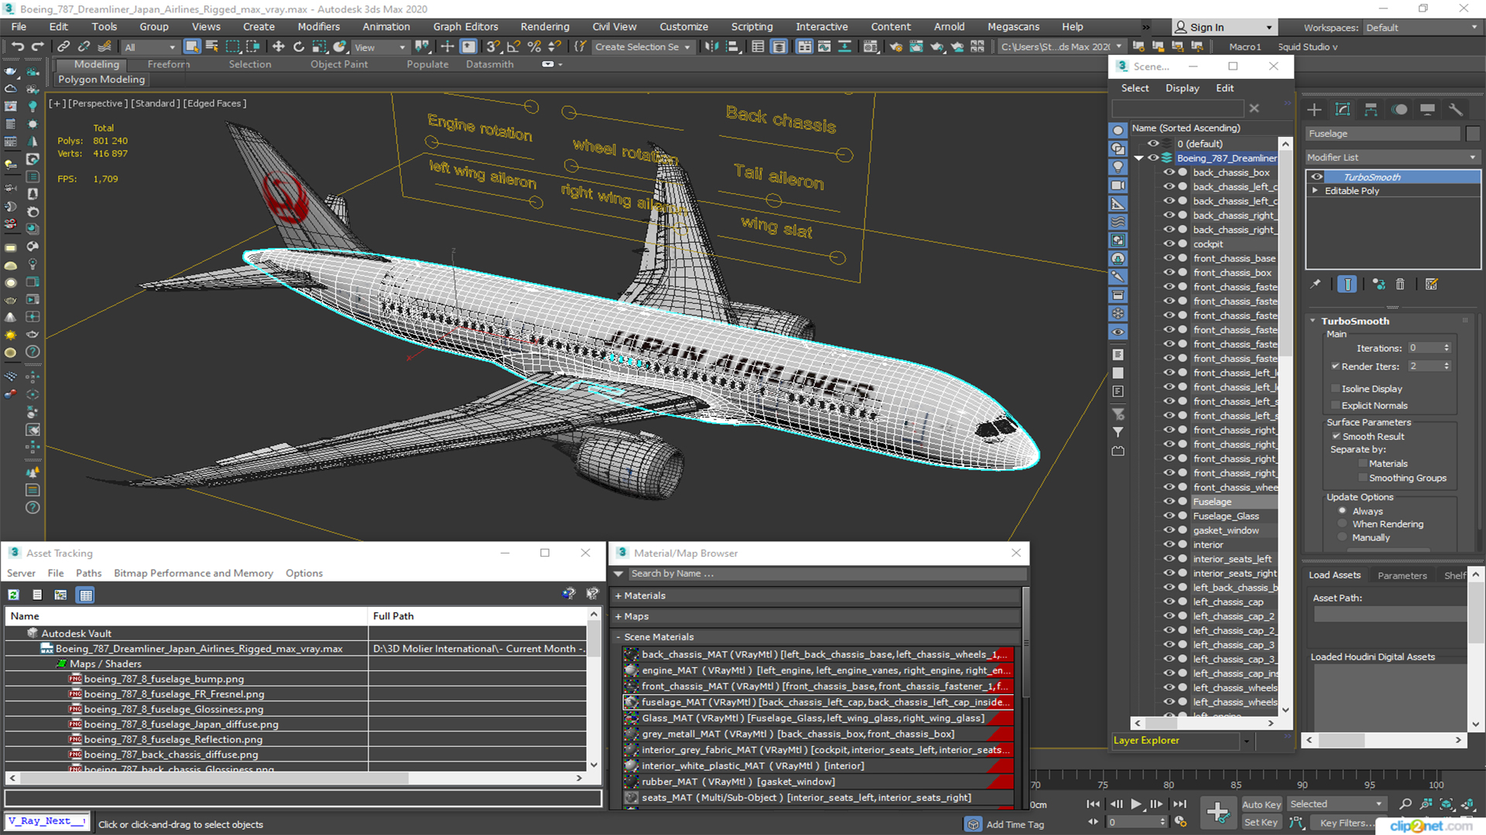Click Parameters tab in Houdini panel

pos(1402,576)
